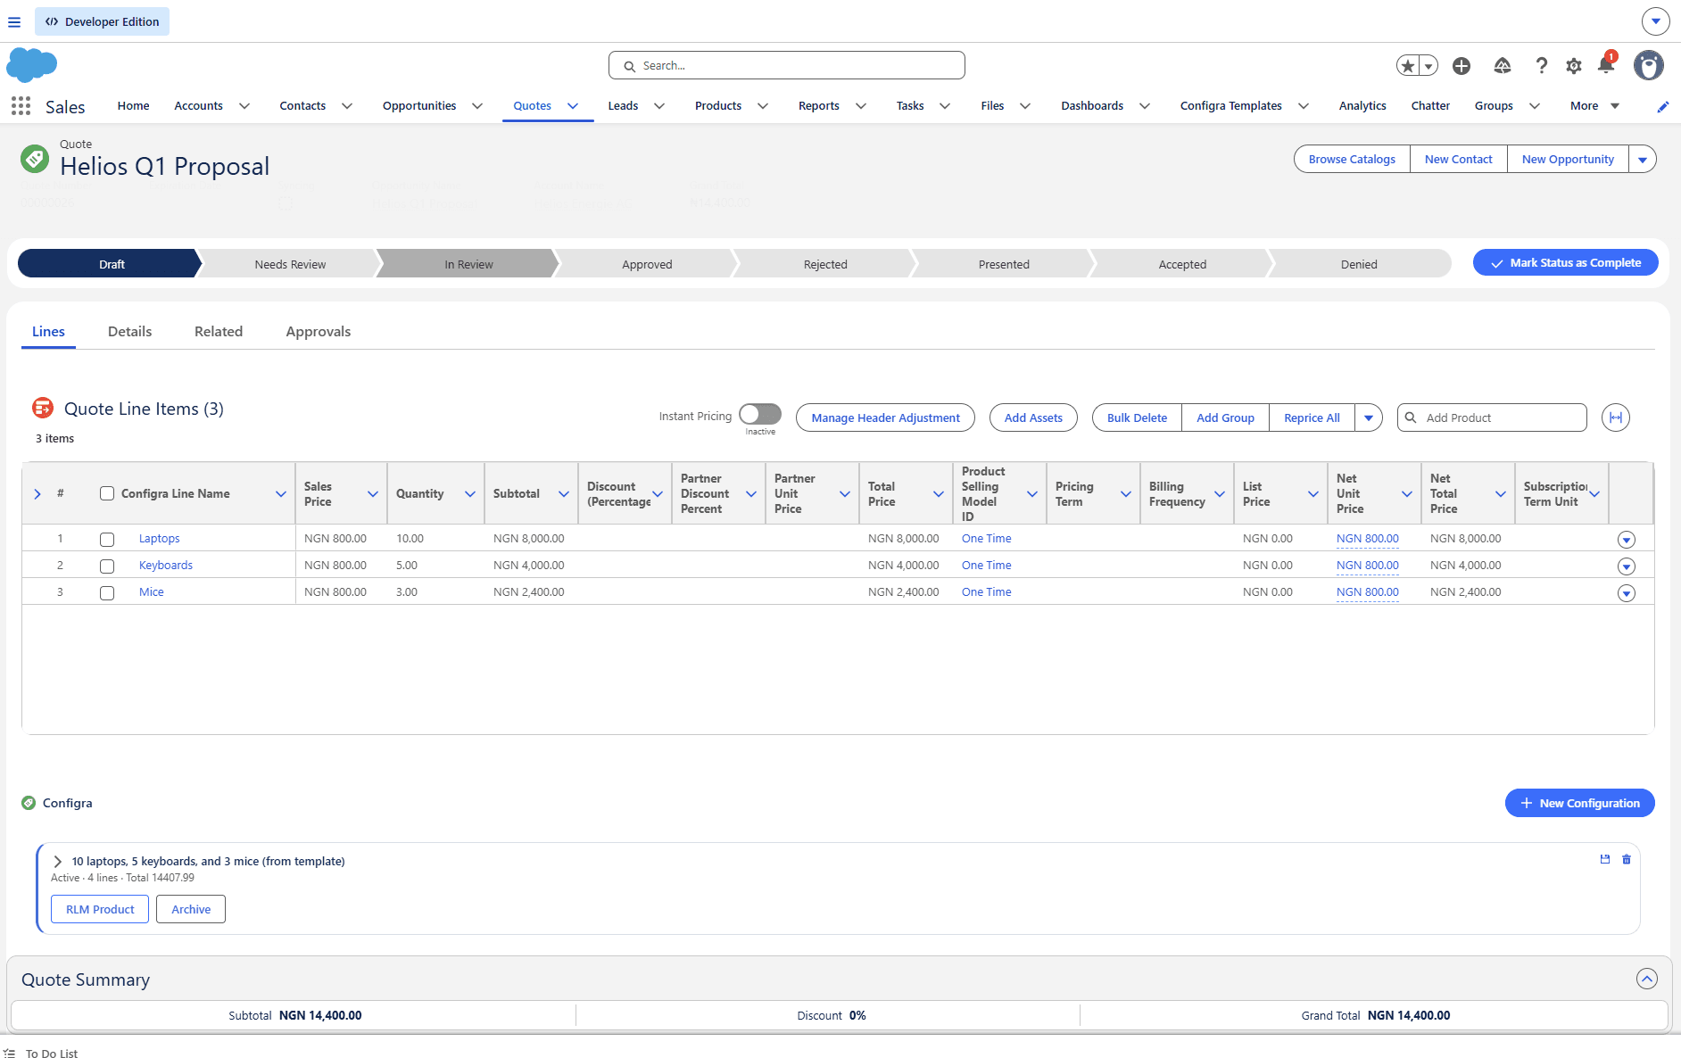The image size is (1681, 1058).
Task: Open the Setup gear menu
Action: pos(1574,66)
